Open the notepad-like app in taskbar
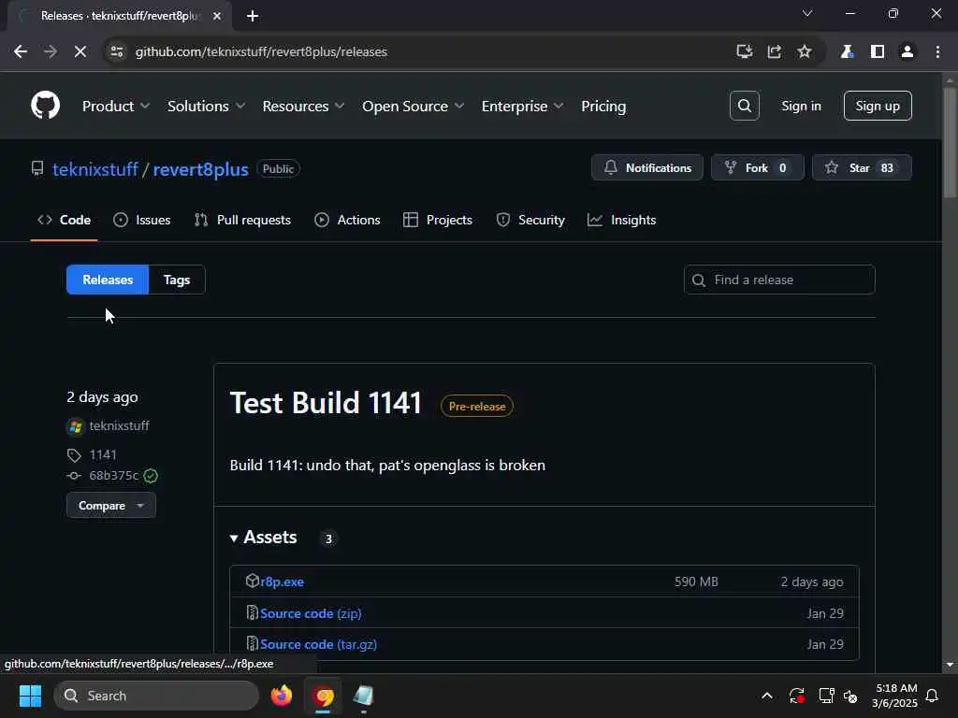Screen dimensions: 958x718 click(x=364, y=696)
